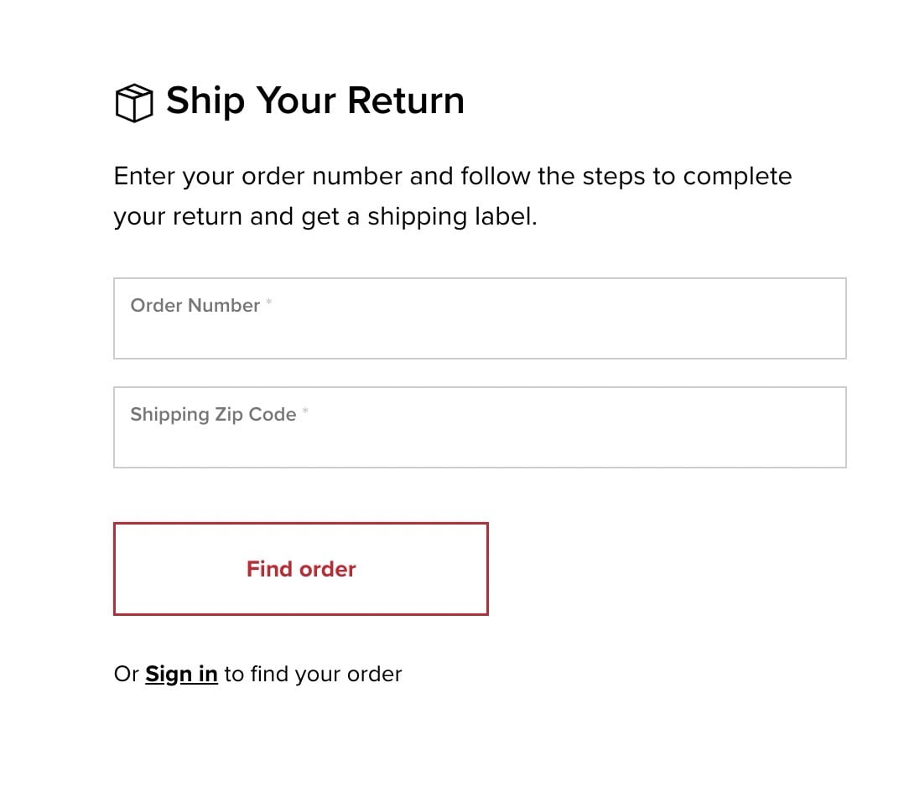
Task: Click the asterisk beside Shipping Zip Code
Action: click(x=306, y=409)
